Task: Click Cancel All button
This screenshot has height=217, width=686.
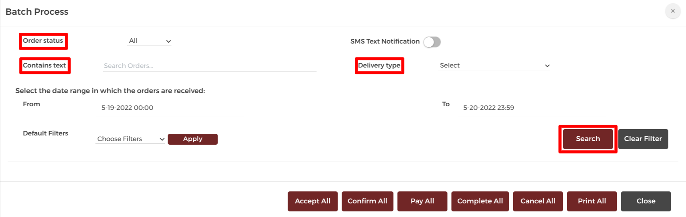Action: pyautogui.click(x=538, y=201)
